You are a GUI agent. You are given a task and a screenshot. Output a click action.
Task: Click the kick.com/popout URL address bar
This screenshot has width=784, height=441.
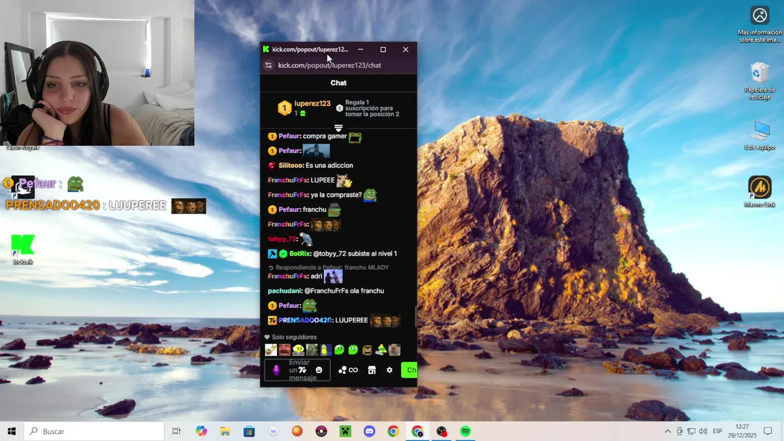click(x=330, y=65)
